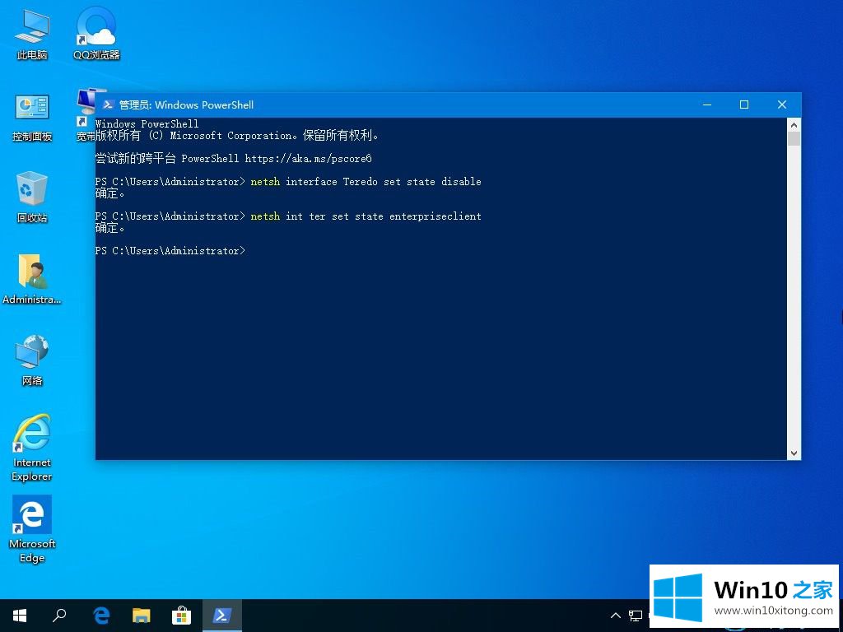Click the PowerShell scrollbar thumb
The width and height of the screenshot is (843, 632).
[794, 138]
